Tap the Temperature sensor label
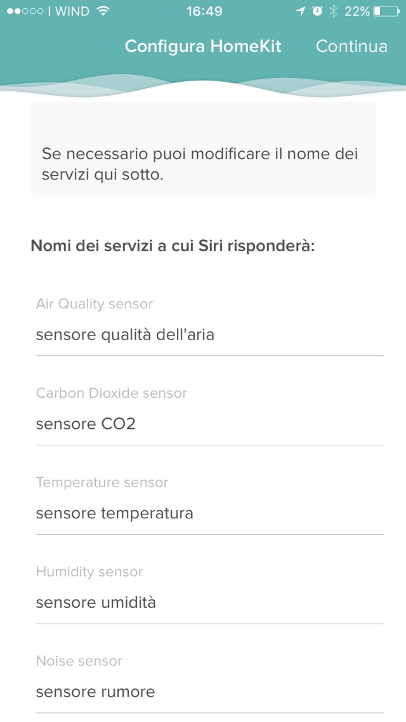This screenshot has width=406, height=722. tap(102, 483)
